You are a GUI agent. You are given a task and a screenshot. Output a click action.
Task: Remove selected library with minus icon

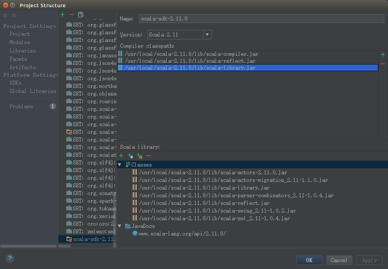pyautogui.click(x=72, y=15)
